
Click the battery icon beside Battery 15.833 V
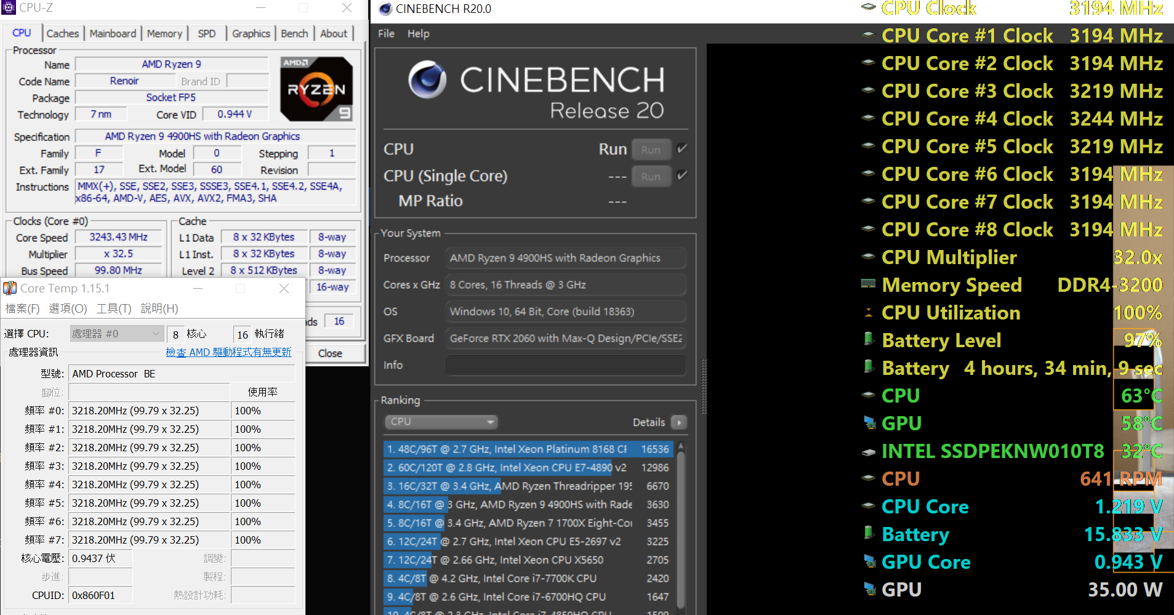pyautogui.click(x=869, y=533)
